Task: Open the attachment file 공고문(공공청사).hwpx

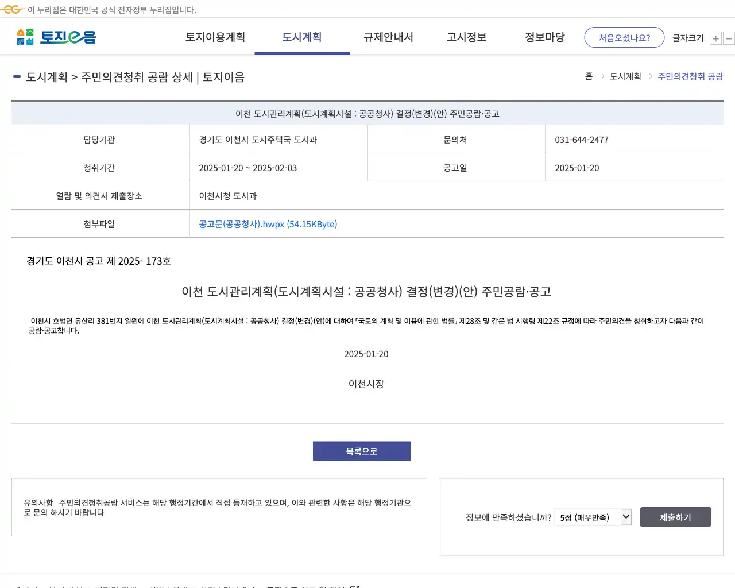Action: click(266, 225)
